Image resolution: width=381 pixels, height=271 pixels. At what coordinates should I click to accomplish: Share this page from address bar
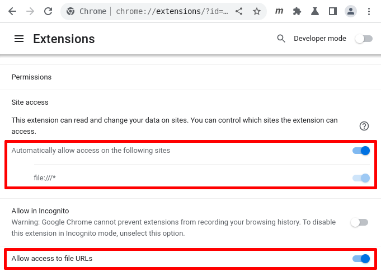point(239,11)
